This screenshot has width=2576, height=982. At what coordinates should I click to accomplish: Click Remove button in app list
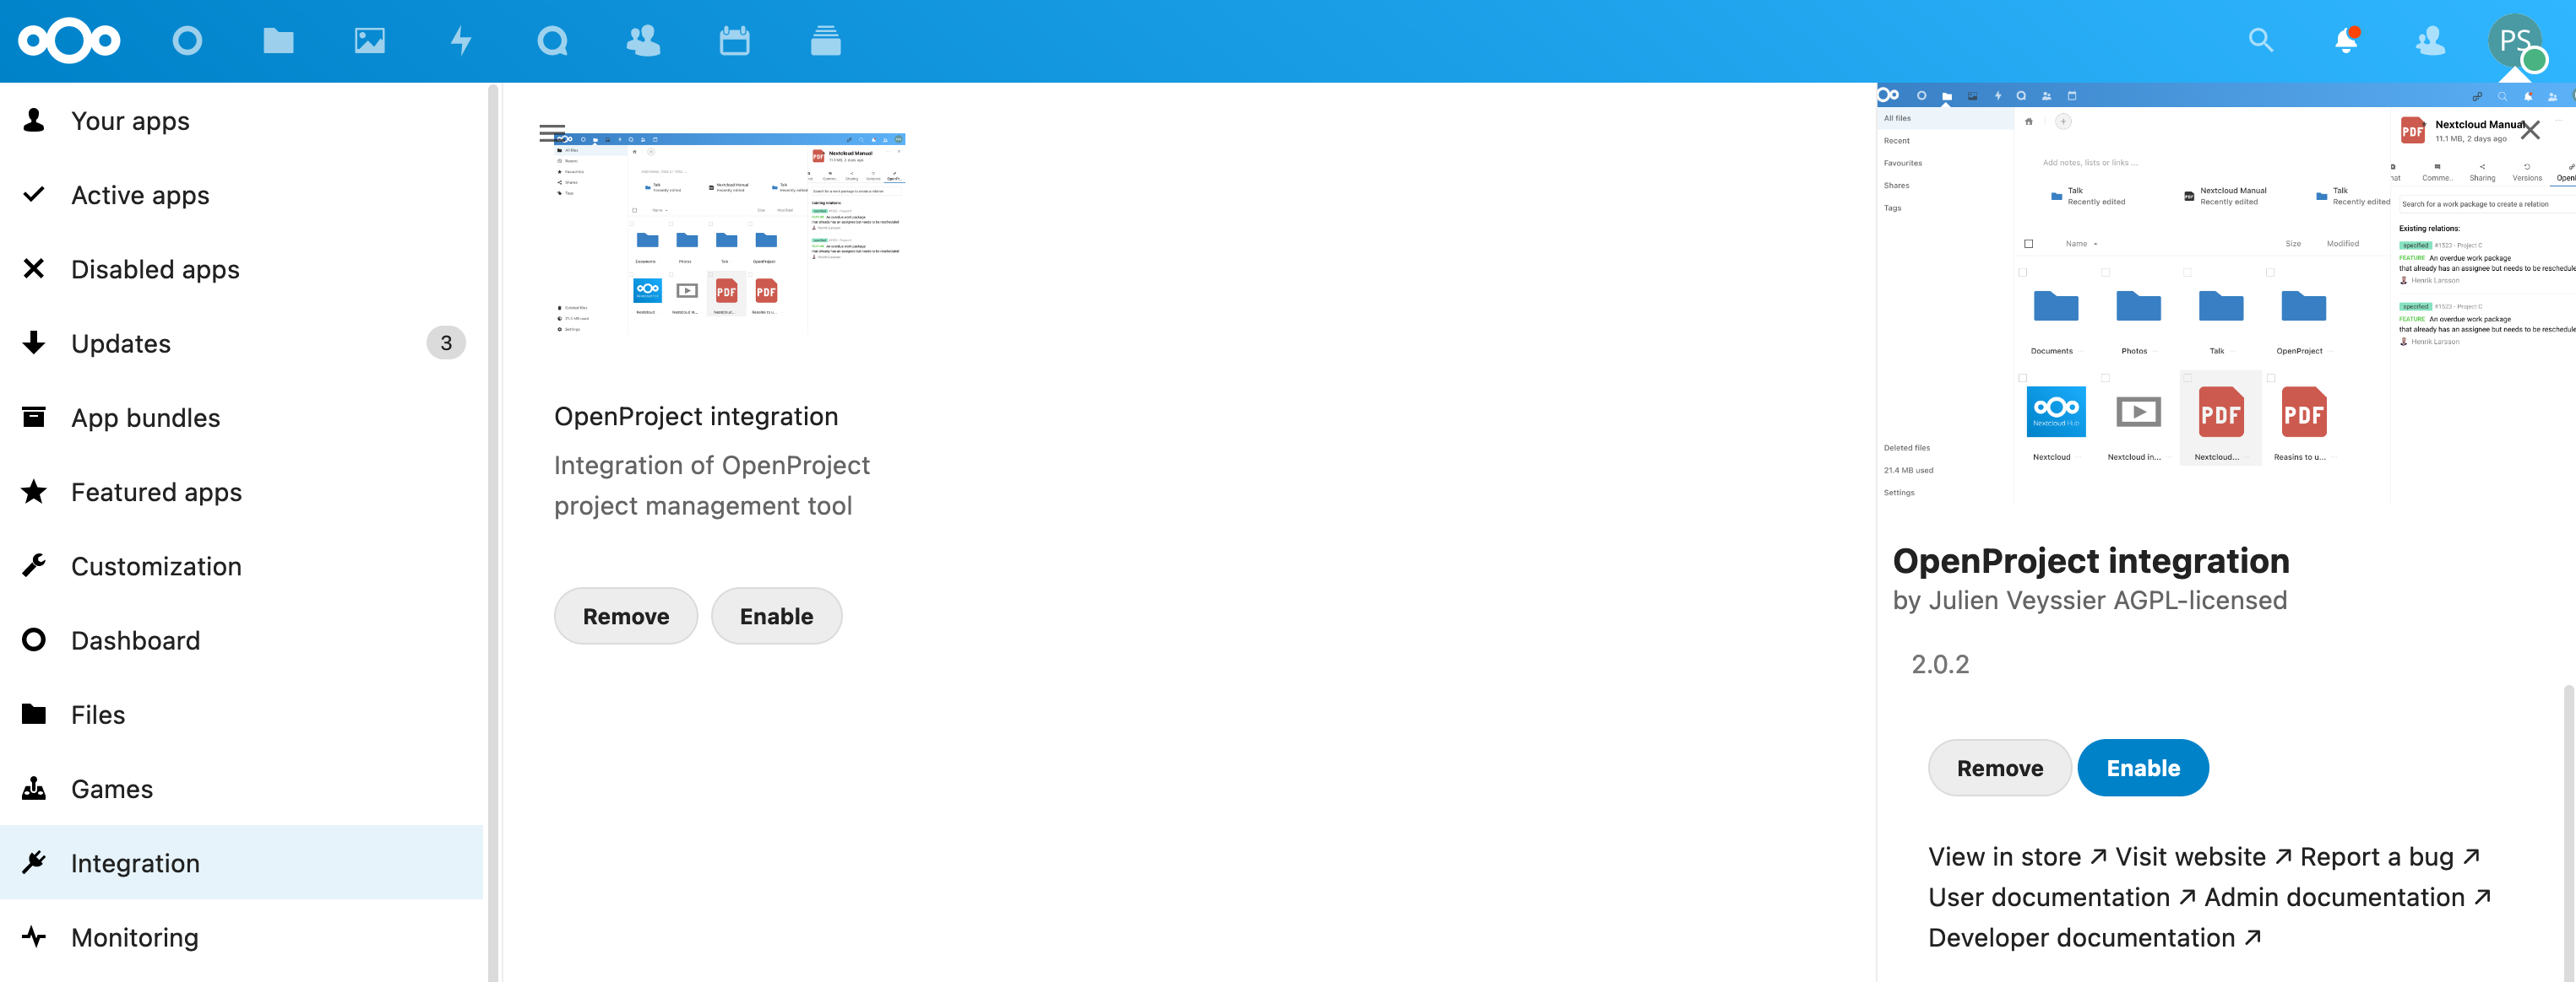[x=625, y=617]
